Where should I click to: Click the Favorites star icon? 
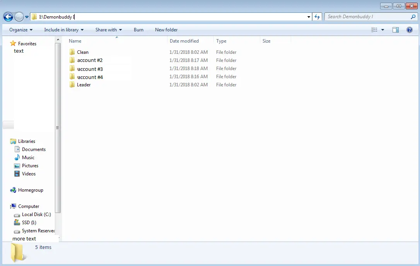pos(13,43)
